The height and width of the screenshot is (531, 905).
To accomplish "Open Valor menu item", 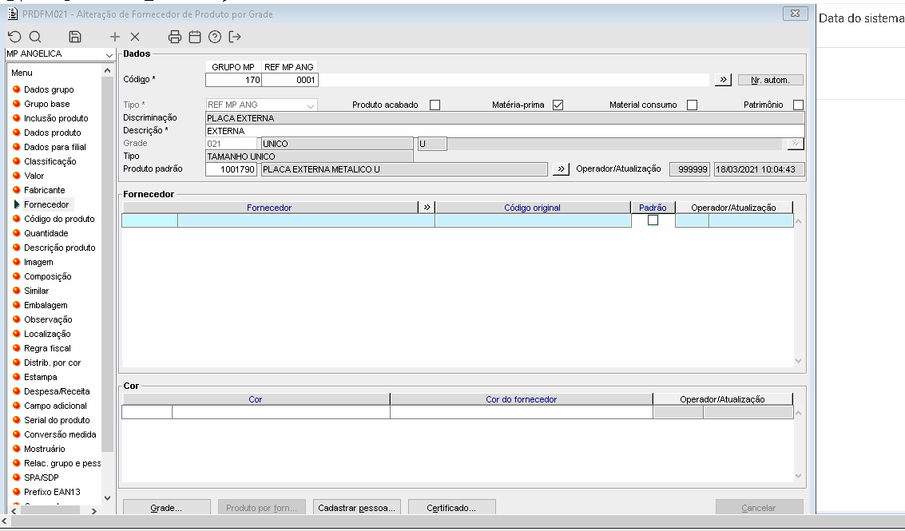I will (34, 176).
